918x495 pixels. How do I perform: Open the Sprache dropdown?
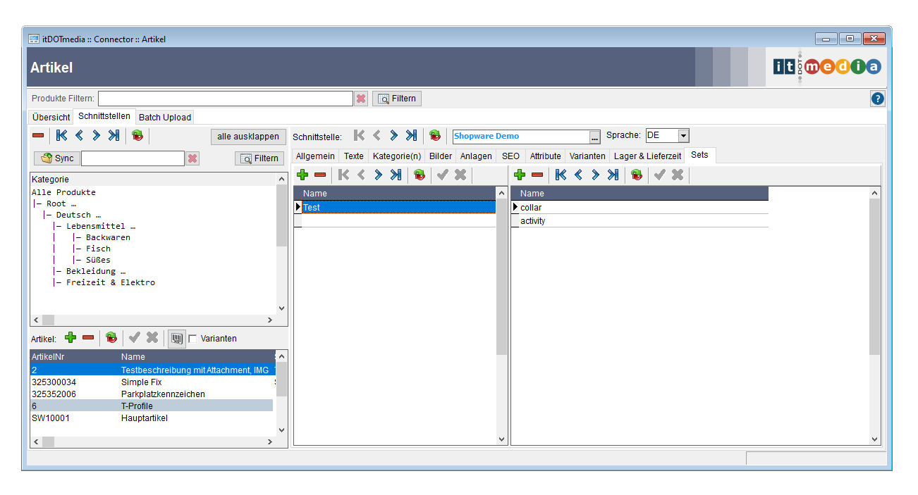pyautogui.click(x=683, y=136)
